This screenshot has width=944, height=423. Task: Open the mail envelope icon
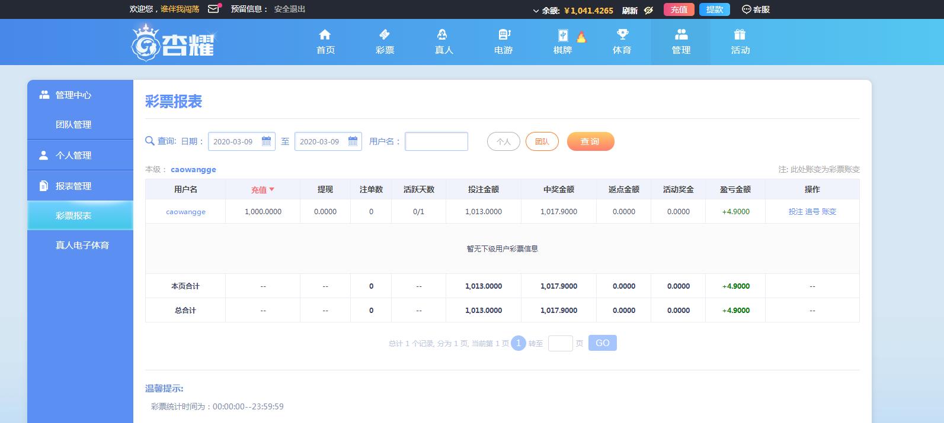(x=213, y=9)
